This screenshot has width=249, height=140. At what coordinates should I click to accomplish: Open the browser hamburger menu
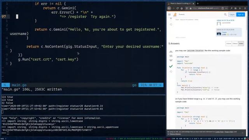(245, 8)
